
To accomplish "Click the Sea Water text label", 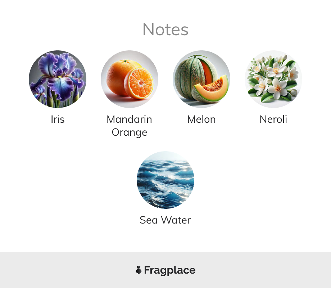I will (x=165, y=220).
